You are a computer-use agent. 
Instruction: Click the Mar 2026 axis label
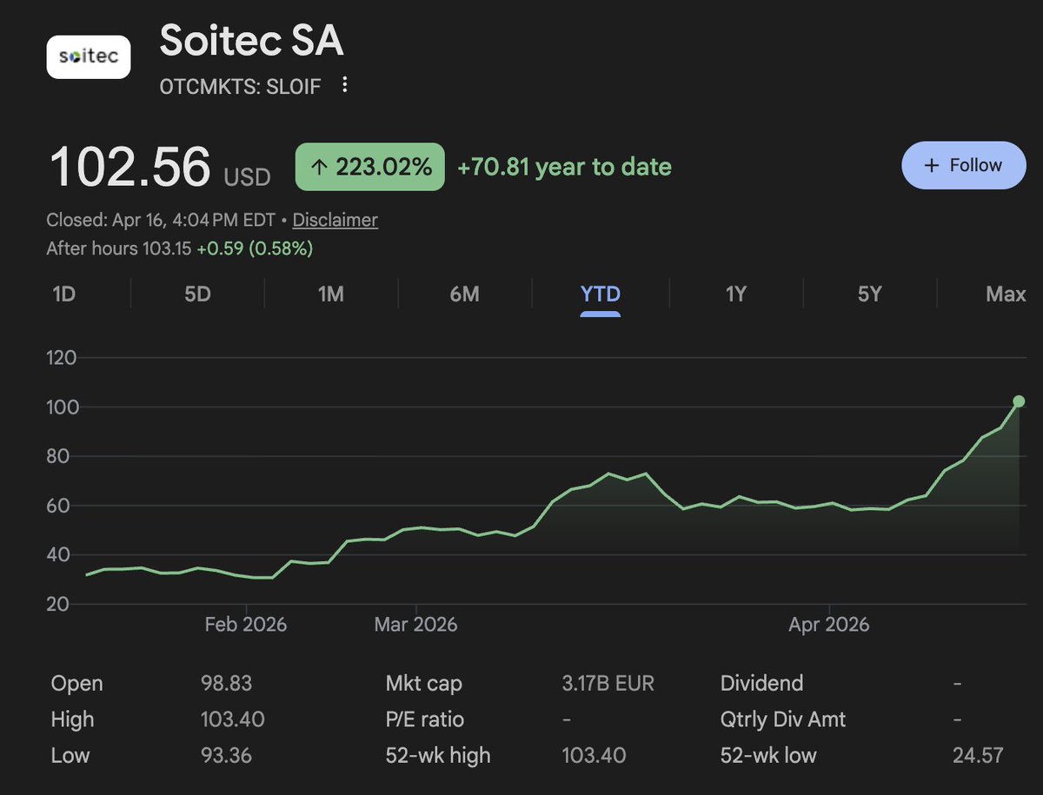pos(415,625)
